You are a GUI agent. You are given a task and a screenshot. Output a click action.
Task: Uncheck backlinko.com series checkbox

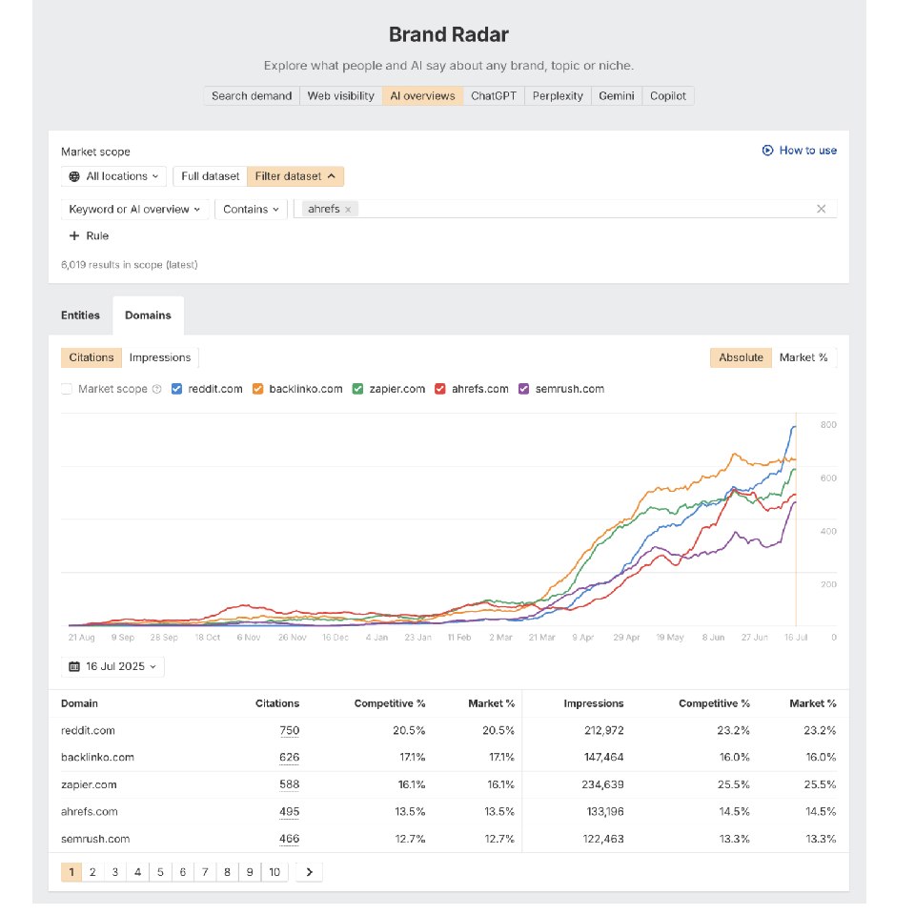tap(258, 389)
